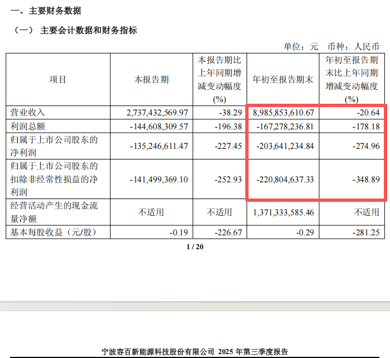Screen dimensions: 390x358
Task: Click the -196.38 change percentage
Action: [x=228, y=127]
